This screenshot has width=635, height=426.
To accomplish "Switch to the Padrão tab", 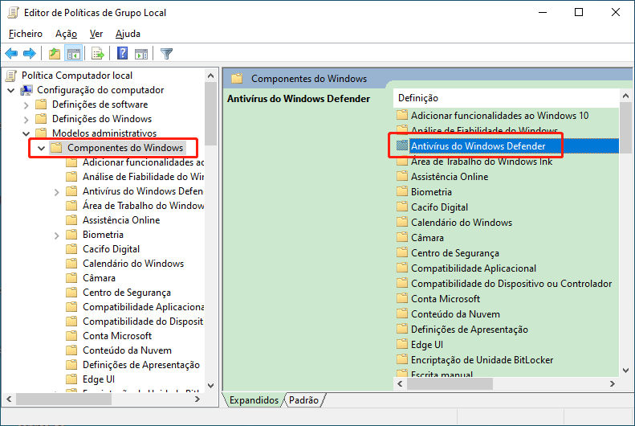I will click(303, 400).
